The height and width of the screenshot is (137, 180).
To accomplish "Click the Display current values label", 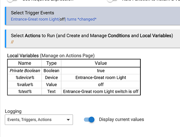I will coord(121,119).
